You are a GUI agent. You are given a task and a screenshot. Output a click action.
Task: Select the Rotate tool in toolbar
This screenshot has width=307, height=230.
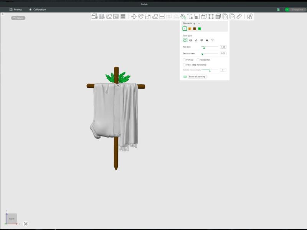tap(141, 16)
